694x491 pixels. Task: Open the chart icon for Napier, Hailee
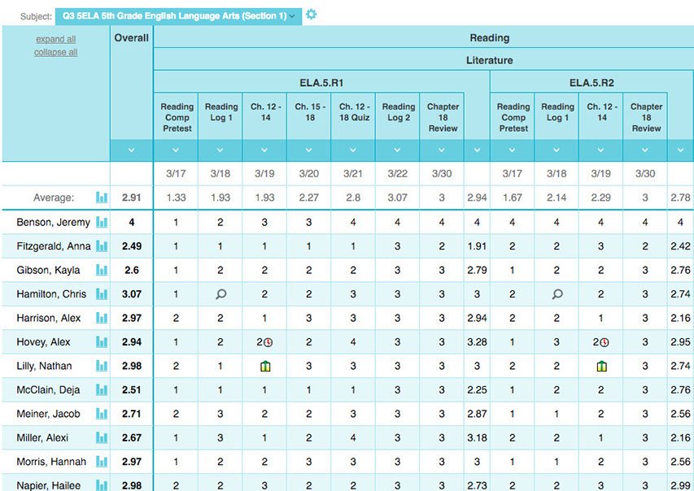(102, 485)
